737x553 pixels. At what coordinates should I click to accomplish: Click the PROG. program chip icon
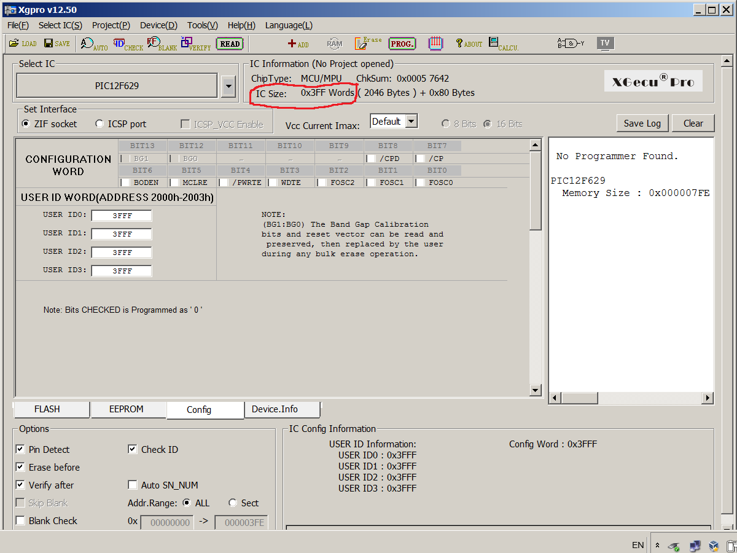402,44
